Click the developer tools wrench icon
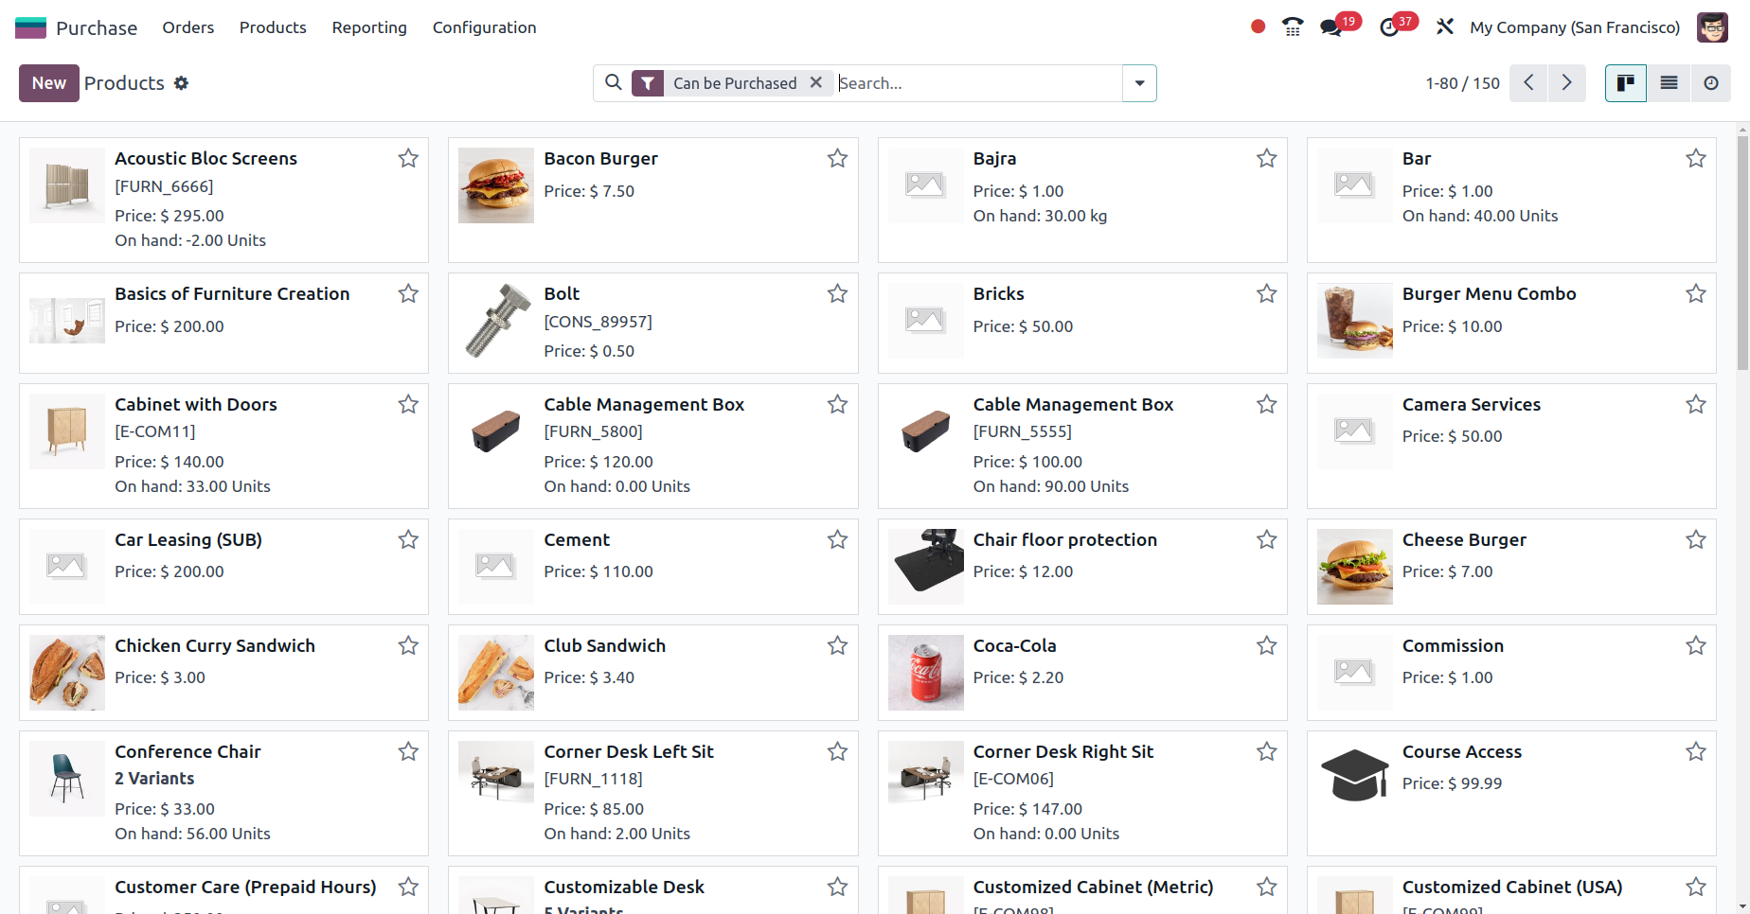Viewport: 1750px width, 914px height. click(1444, 26)
